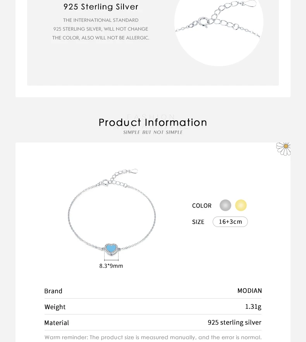Click the daisy flower decoration icon

283,149
